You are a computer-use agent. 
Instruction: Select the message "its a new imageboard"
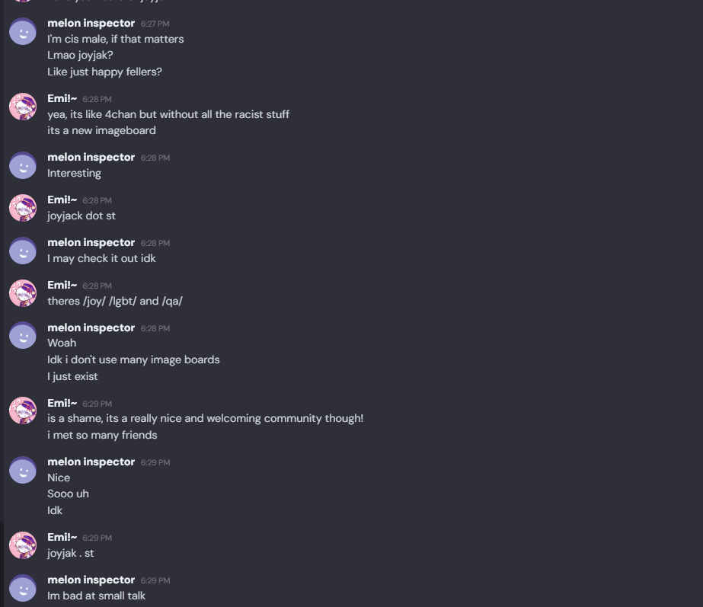pyautogui.click(x=101, y=130)
